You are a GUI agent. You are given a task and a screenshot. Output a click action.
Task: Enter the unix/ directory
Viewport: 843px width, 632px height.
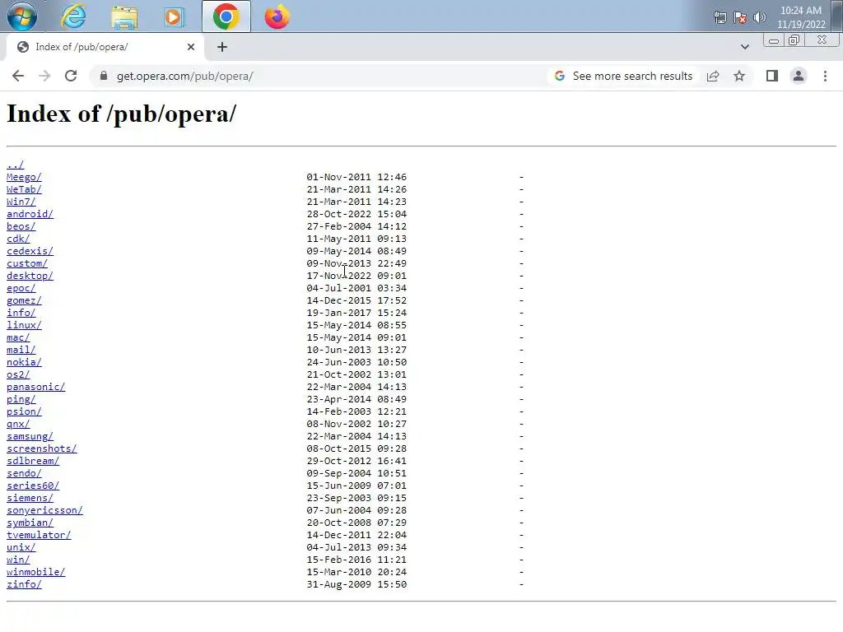point(21,548)
